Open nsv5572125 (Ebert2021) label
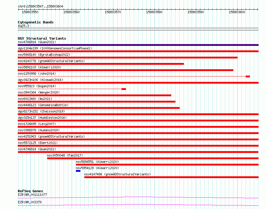267x209 pixels. (x=38, y=143)
